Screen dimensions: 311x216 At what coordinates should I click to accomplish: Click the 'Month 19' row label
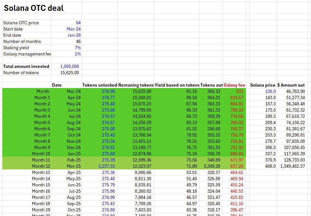point(41,210)
